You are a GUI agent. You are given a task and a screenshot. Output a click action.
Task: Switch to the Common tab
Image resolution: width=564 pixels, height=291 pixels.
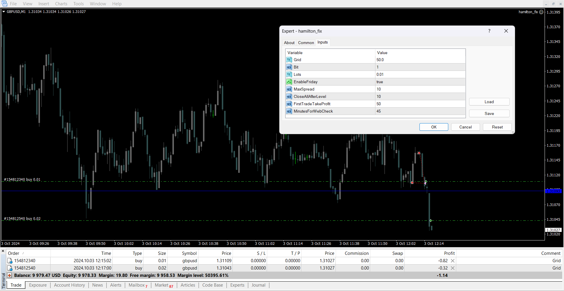(x=306, y=43)
